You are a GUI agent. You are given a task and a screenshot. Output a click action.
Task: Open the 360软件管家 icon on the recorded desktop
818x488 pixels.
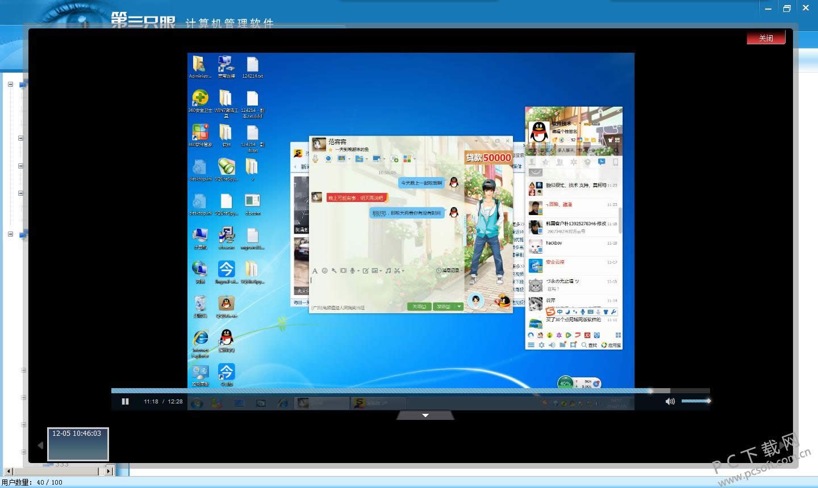(200, 136)
